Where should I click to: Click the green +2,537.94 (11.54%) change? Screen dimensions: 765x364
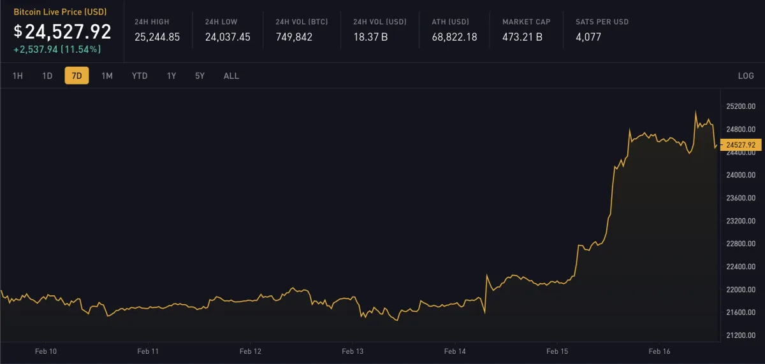(x=57, y=49)
